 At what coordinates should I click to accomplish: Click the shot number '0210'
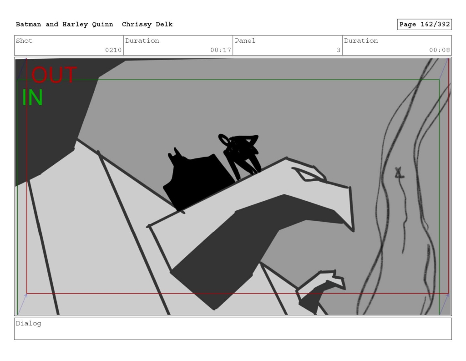[113, 50]
